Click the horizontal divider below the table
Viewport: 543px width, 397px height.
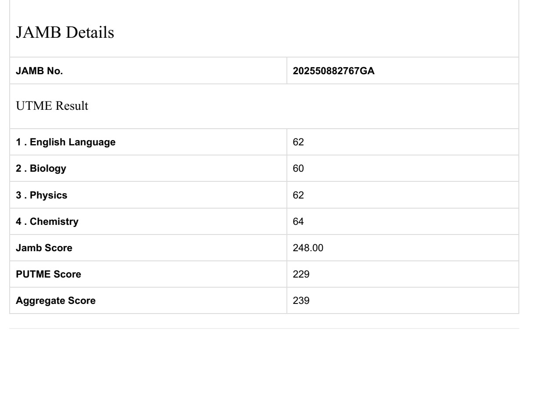pos(264,328)
